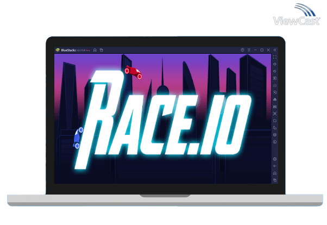327x225 pixels.
Task: Minimize the BlueStacks window
Action: click(255, 50)
